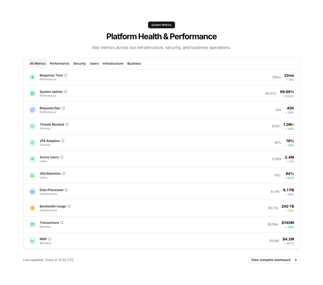Switch to the Performance tab
Screen dimensions: 323x285
point(60,64)
